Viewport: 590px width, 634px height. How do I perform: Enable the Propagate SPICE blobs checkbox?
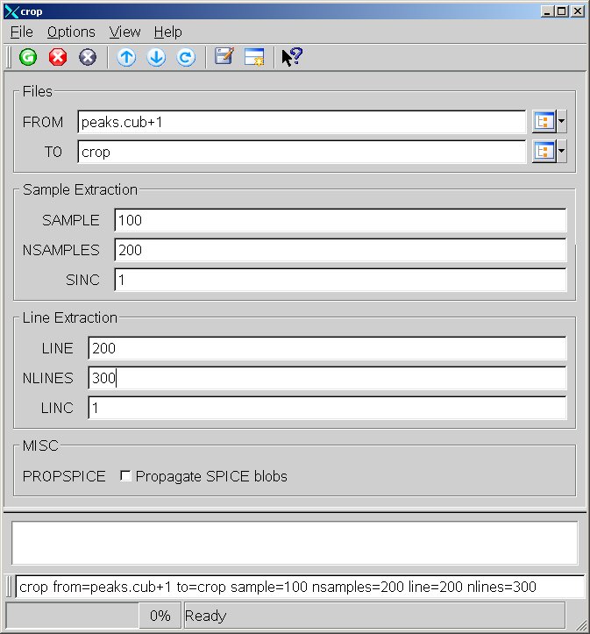tap(126, 476)
